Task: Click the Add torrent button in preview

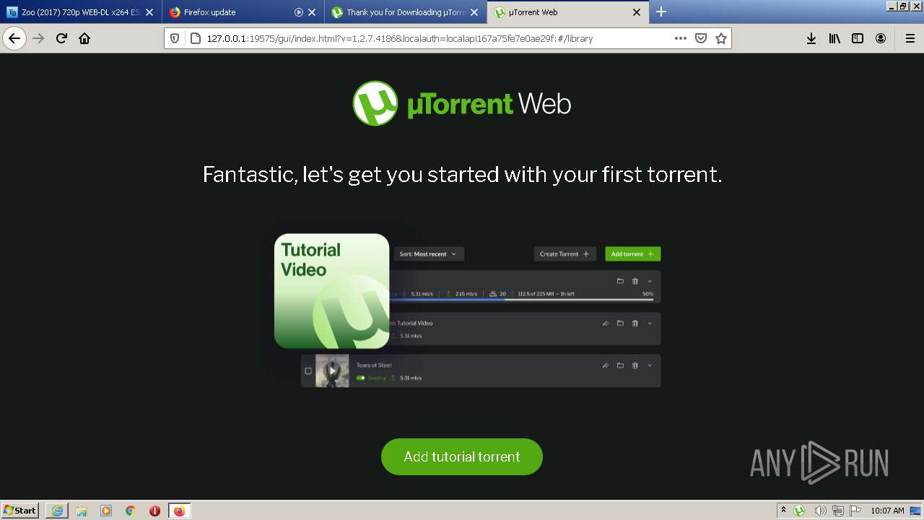Action: point(632,254)
